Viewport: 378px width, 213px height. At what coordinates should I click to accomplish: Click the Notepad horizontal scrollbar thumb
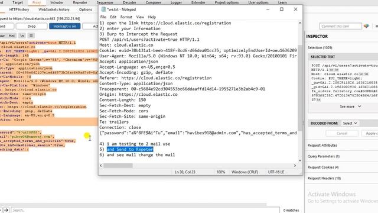(118, 166)
